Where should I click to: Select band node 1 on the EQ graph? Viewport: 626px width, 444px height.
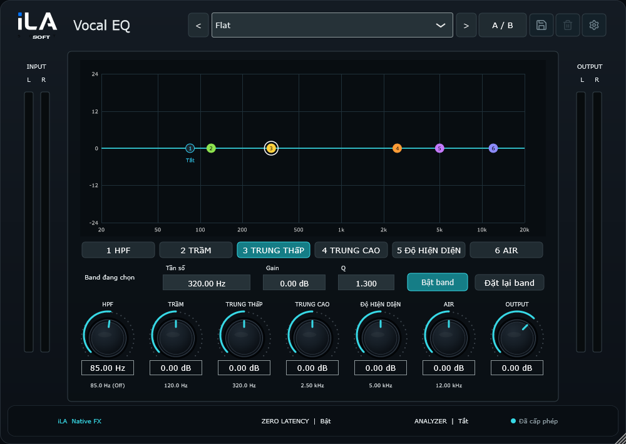pos(190,148)
